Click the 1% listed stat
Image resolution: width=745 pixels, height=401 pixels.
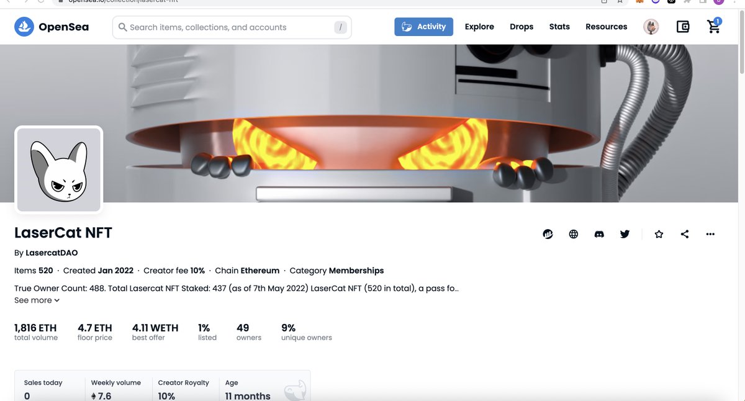click(x=207, y=332)
